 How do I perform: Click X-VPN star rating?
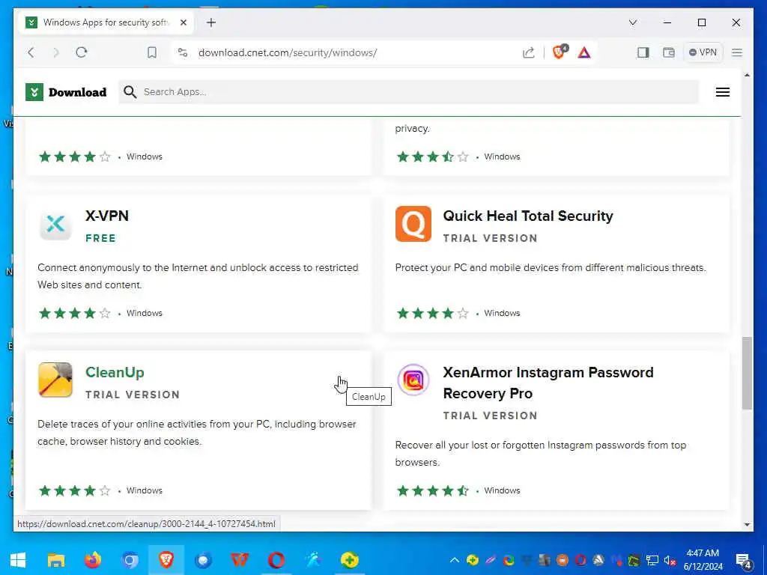coord(75,313)
